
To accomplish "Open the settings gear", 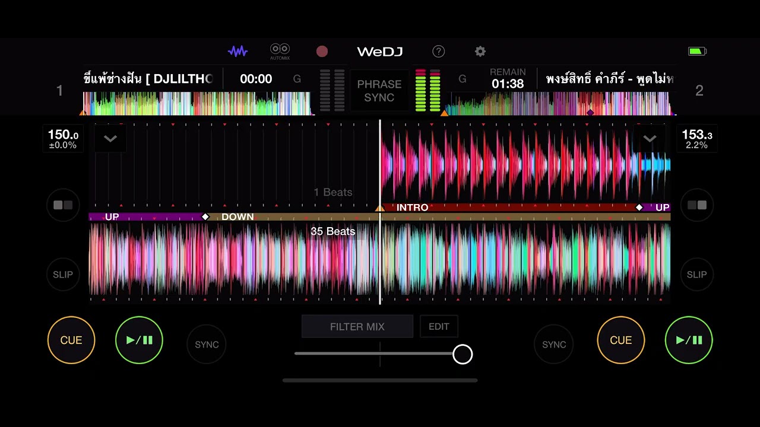I will [x=480, y=52].
